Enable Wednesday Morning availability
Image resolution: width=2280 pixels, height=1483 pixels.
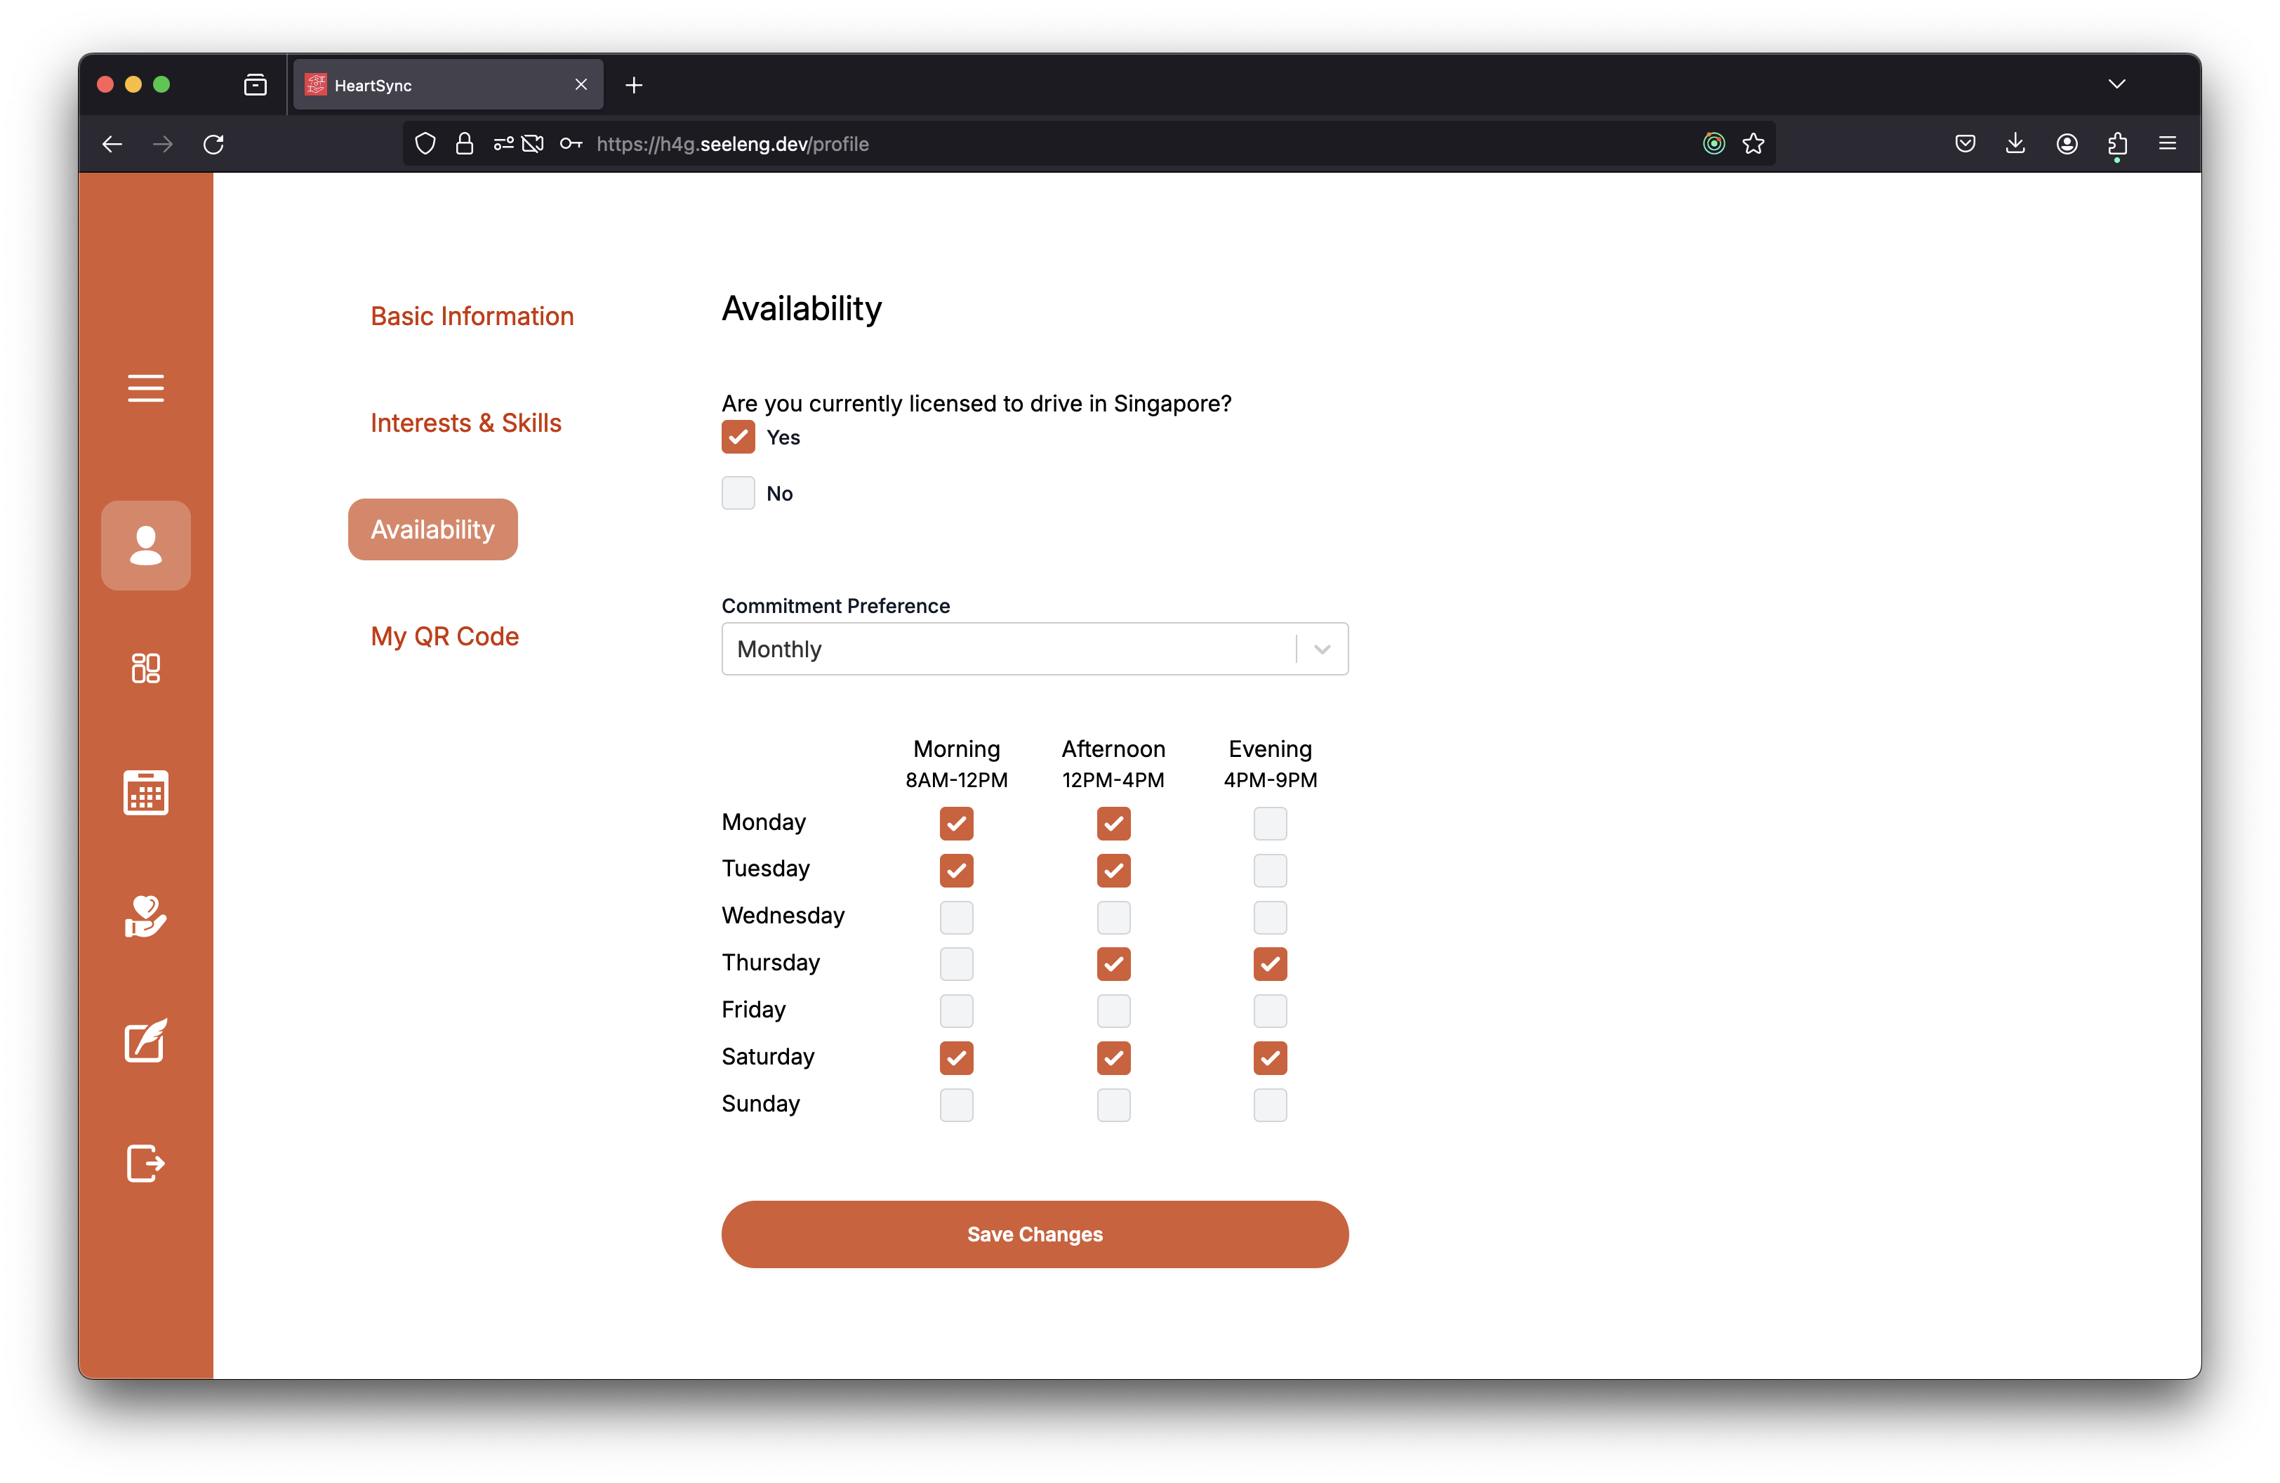956,917
